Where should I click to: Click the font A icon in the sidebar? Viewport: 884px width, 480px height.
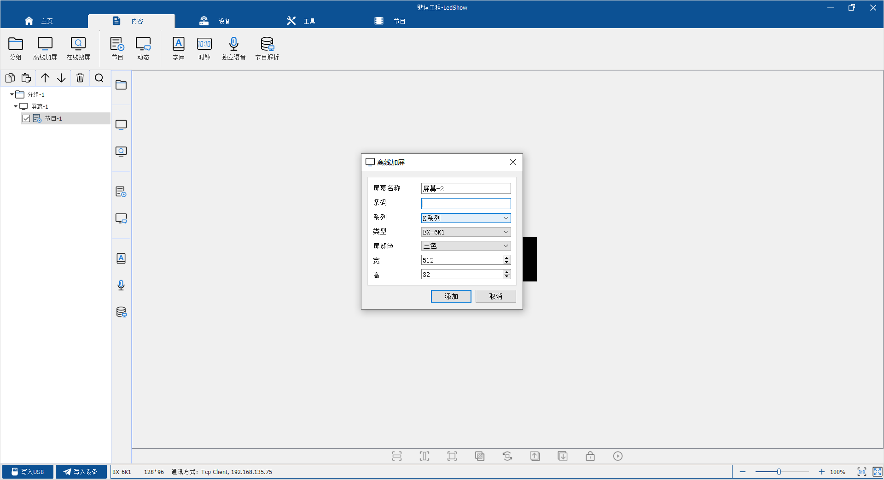121,258
